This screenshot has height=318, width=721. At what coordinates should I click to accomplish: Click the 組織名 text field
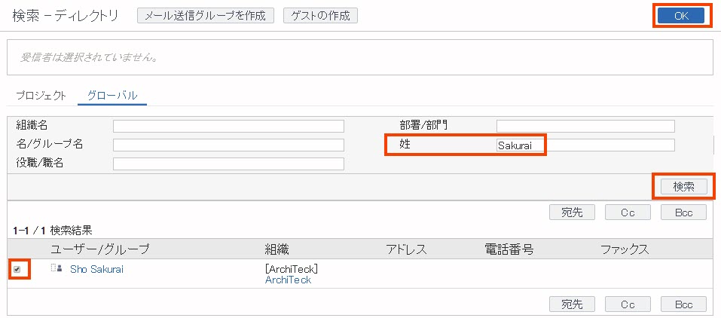click(228, 126)
